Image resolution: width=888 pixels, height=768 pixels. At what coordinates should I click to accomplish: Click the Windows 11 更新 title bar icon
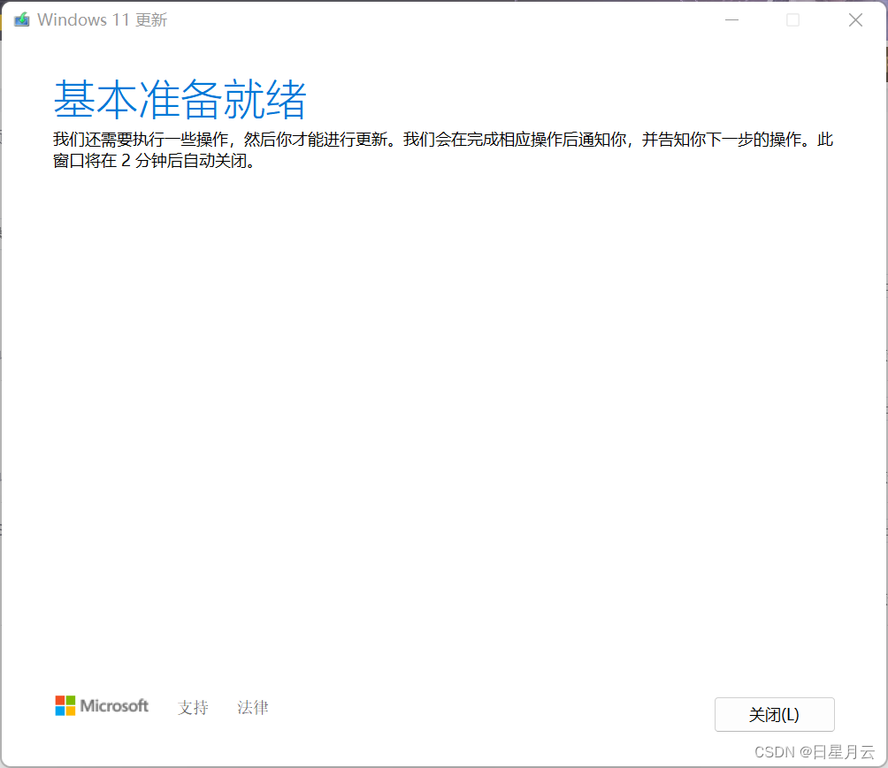21,19
